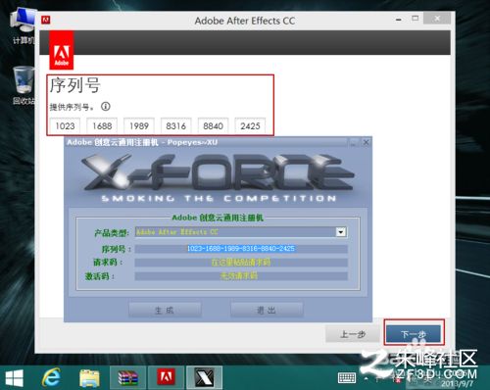Click the keygen Generate button
The width and height of the screenshot is (490, 390).
(165, 310)
